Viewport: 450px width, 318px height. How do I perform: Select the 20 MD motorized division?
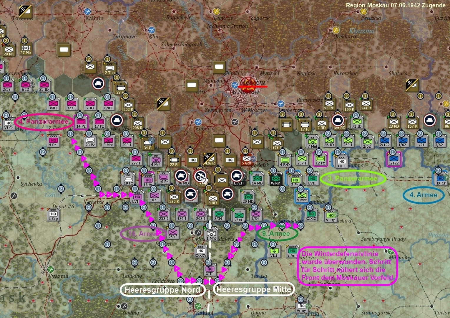248,197
